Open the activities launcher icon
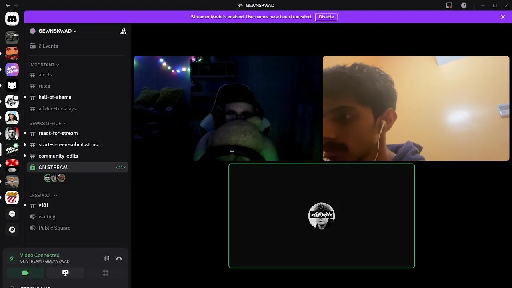 click(106, 273)
